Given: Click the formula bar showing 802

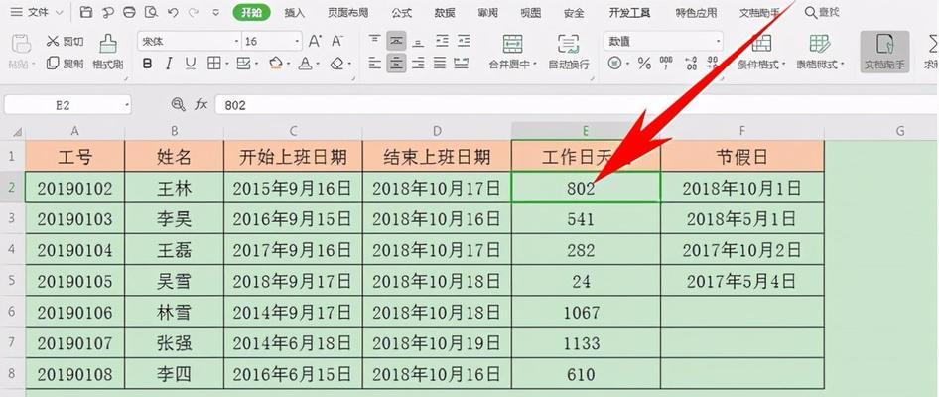Looking at the screenshot, I should [x=576, y=105].
